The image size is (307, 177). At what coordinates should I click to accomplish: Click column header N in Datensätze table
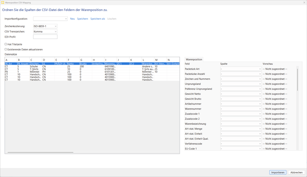(x=173, y=60)
